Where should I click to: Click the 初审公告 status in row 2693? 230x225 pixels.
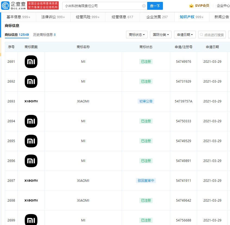(146, 101)
